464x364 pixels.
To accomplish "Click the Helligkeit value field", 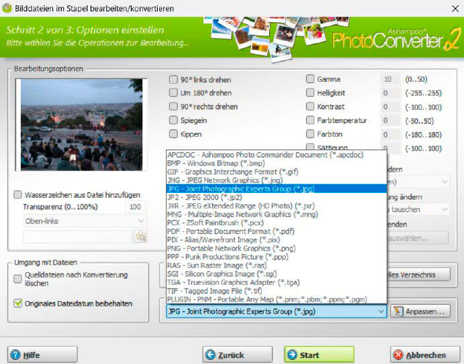I will point(390,93).
